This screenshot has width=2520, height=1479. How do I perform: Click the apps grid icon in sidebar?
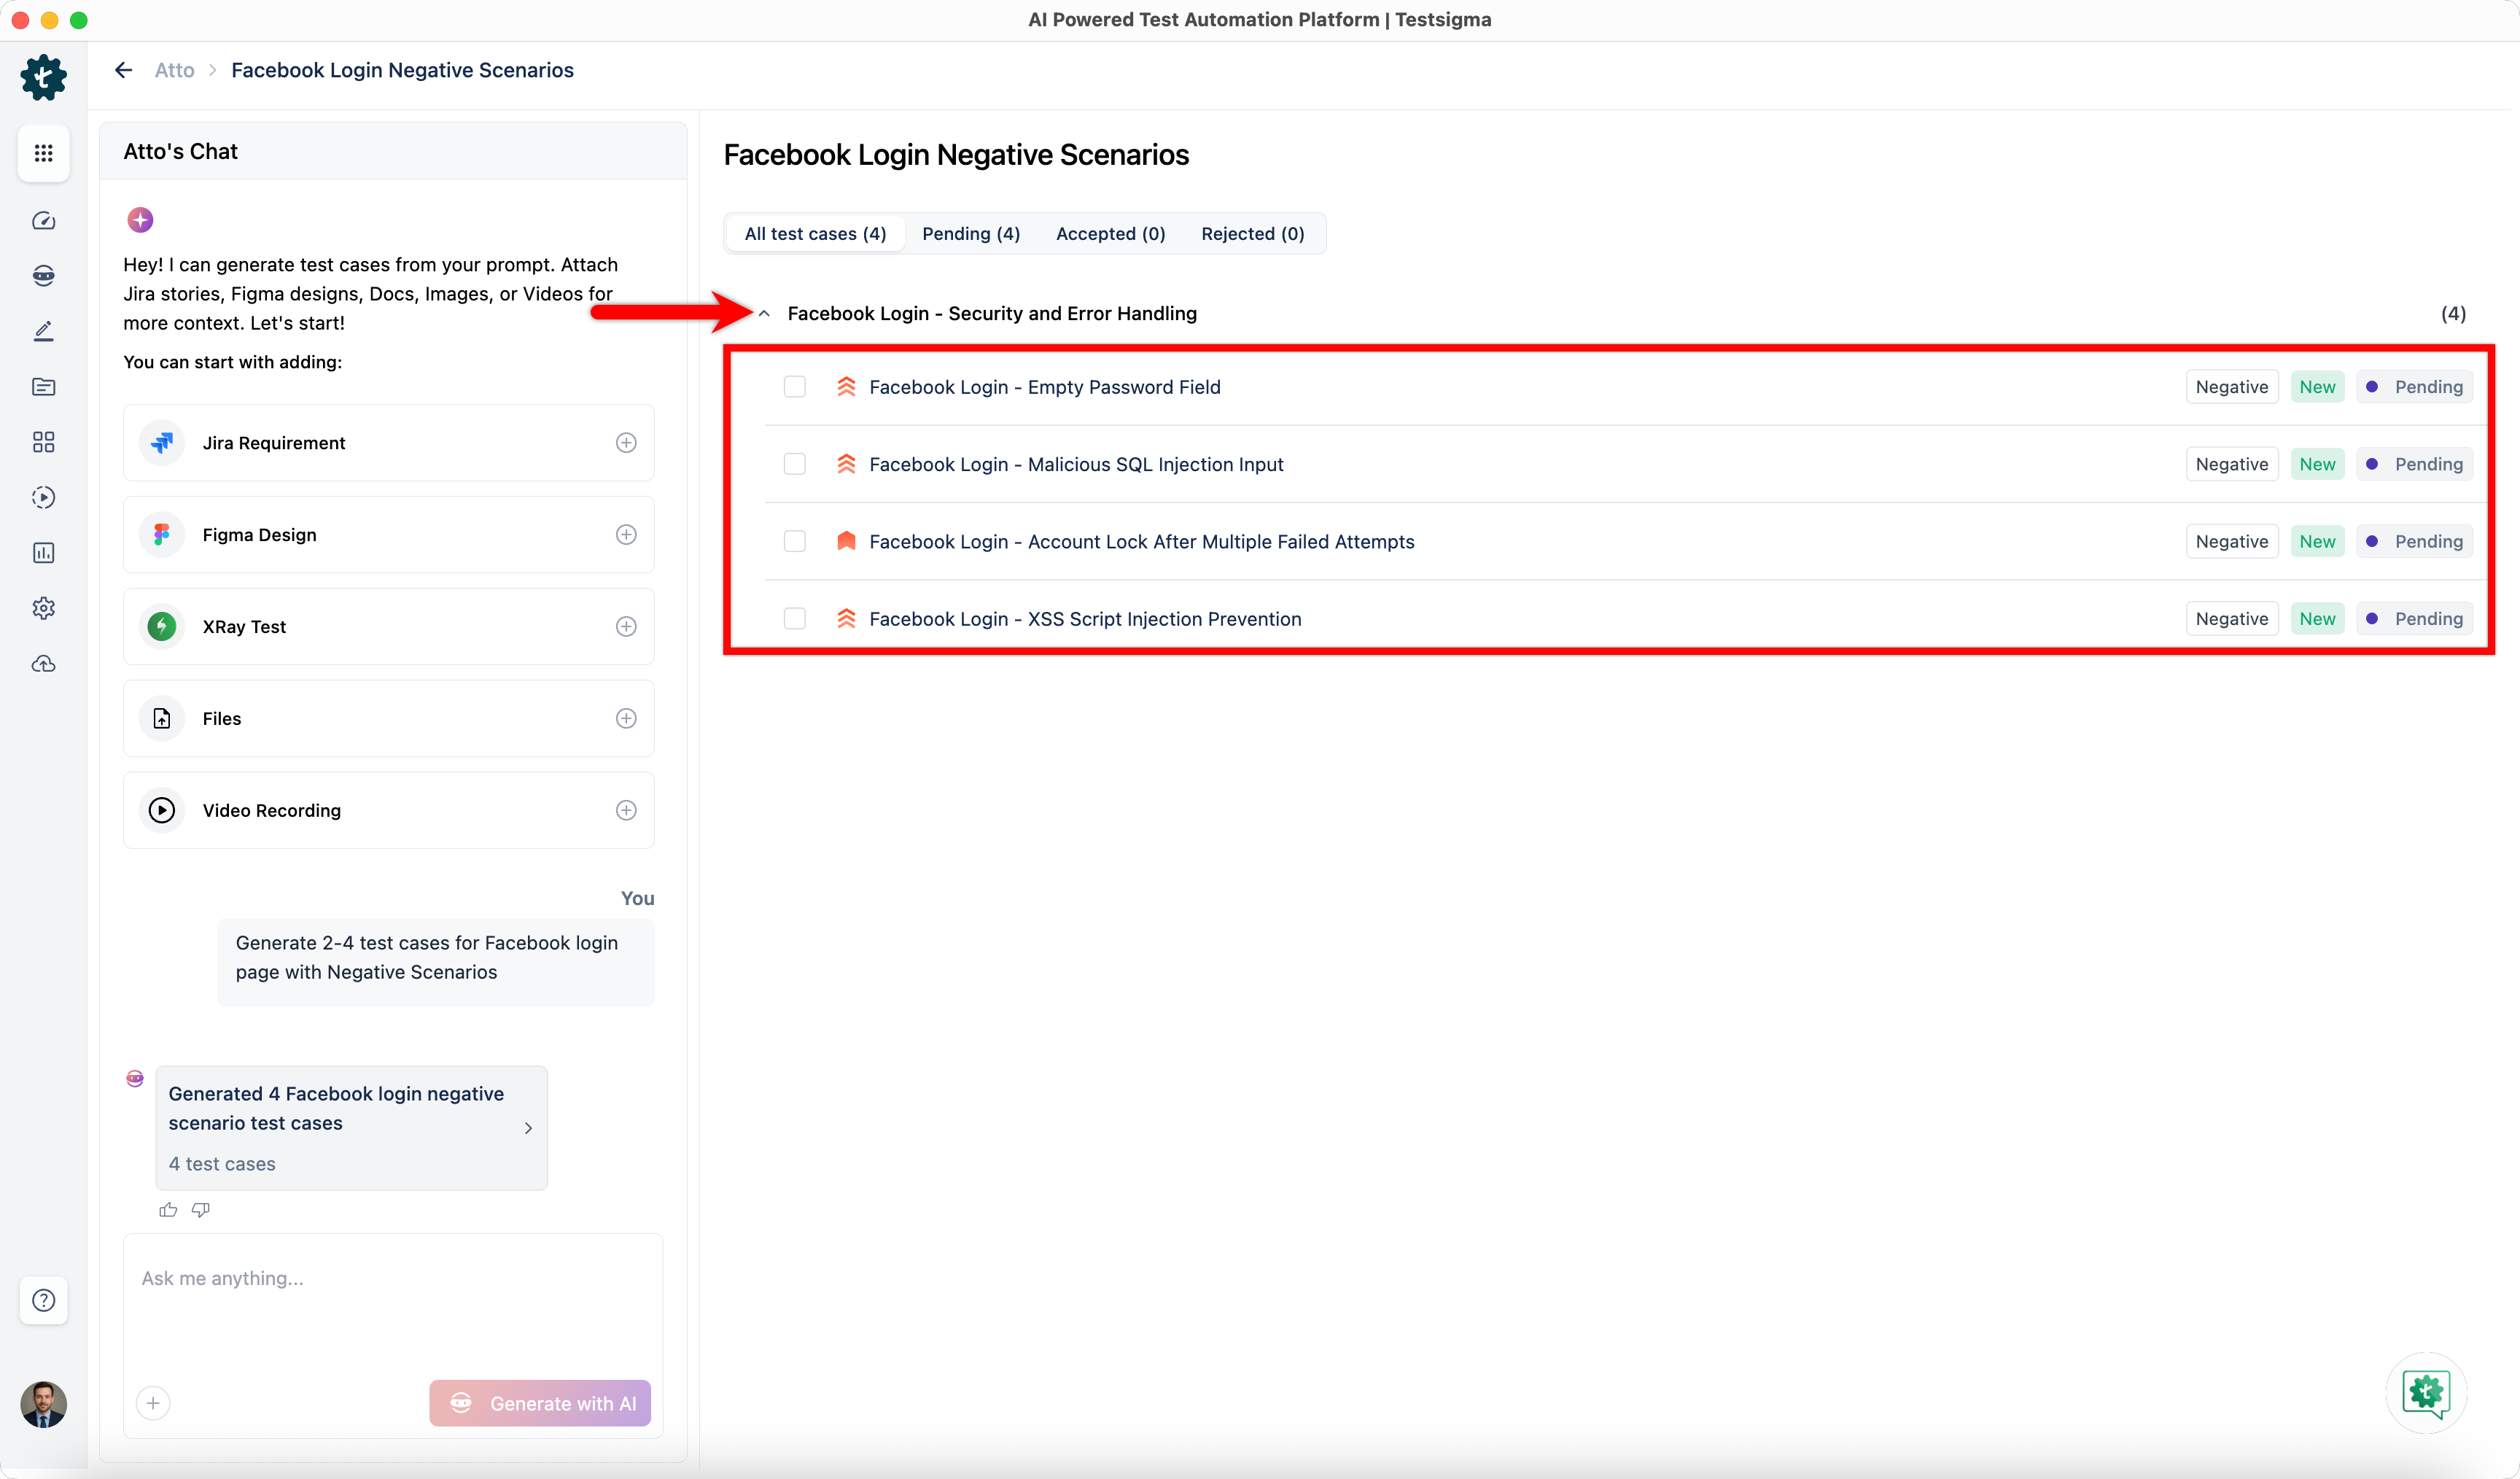click(x=43, y=153)
